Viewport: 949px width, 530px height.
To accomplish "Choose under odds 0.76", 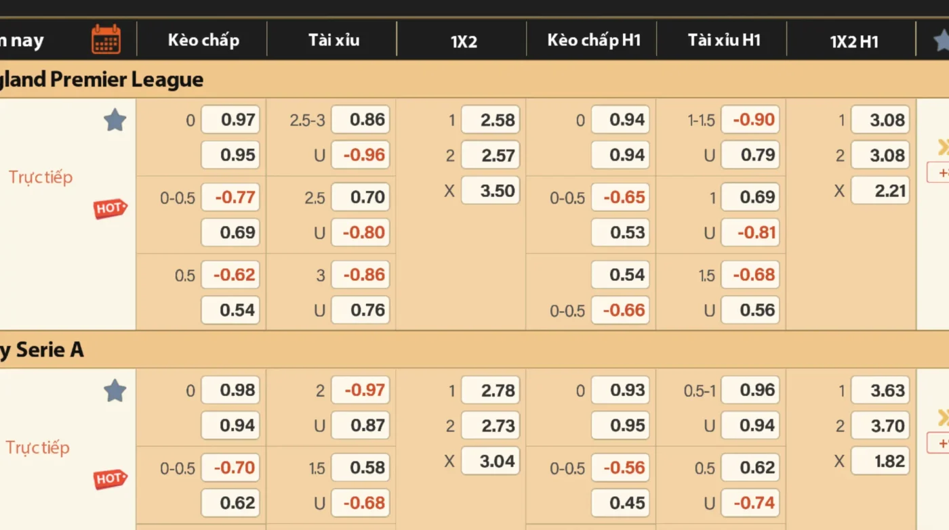I will click(x=361, y=310).
